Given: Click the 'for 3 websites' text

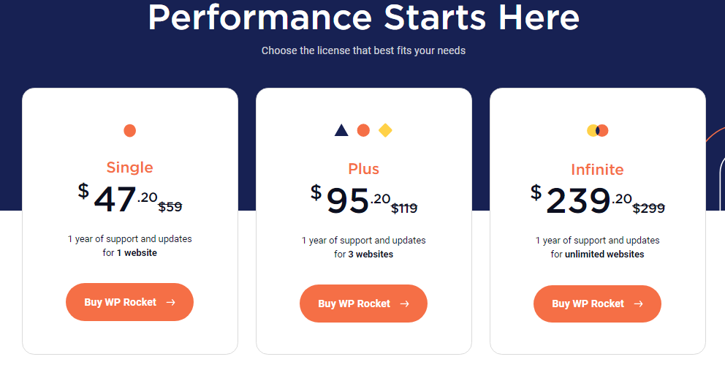Looking at the screenshot, I should pos(364,254).
